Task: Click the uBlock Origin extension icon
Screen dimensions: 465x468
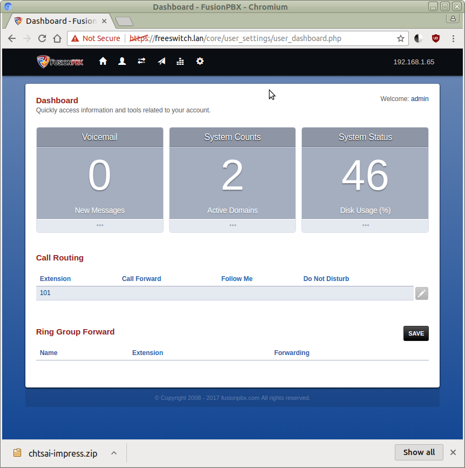Action: point(435,38)
